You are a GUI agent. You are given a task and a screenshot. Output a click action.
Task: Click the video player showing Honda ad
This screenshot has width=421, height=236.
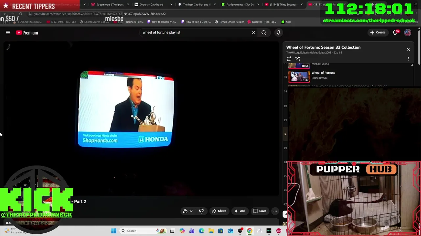[141, 118]
